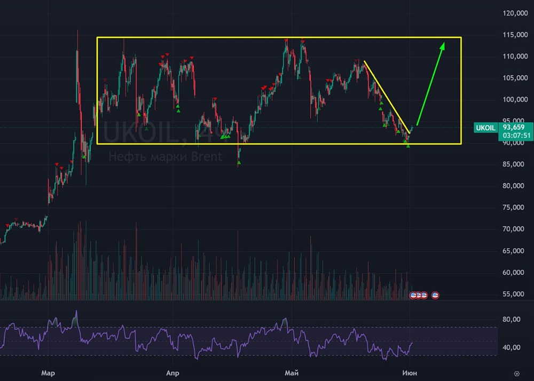534x381 pixels.
Task: Open the leftmost US flag in event cluster
Action: (413, 295)
